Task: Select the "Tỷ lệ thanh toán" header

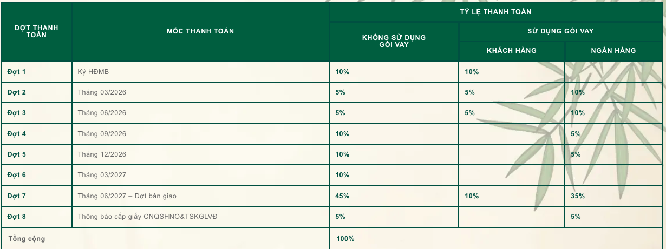Action: 496,11
